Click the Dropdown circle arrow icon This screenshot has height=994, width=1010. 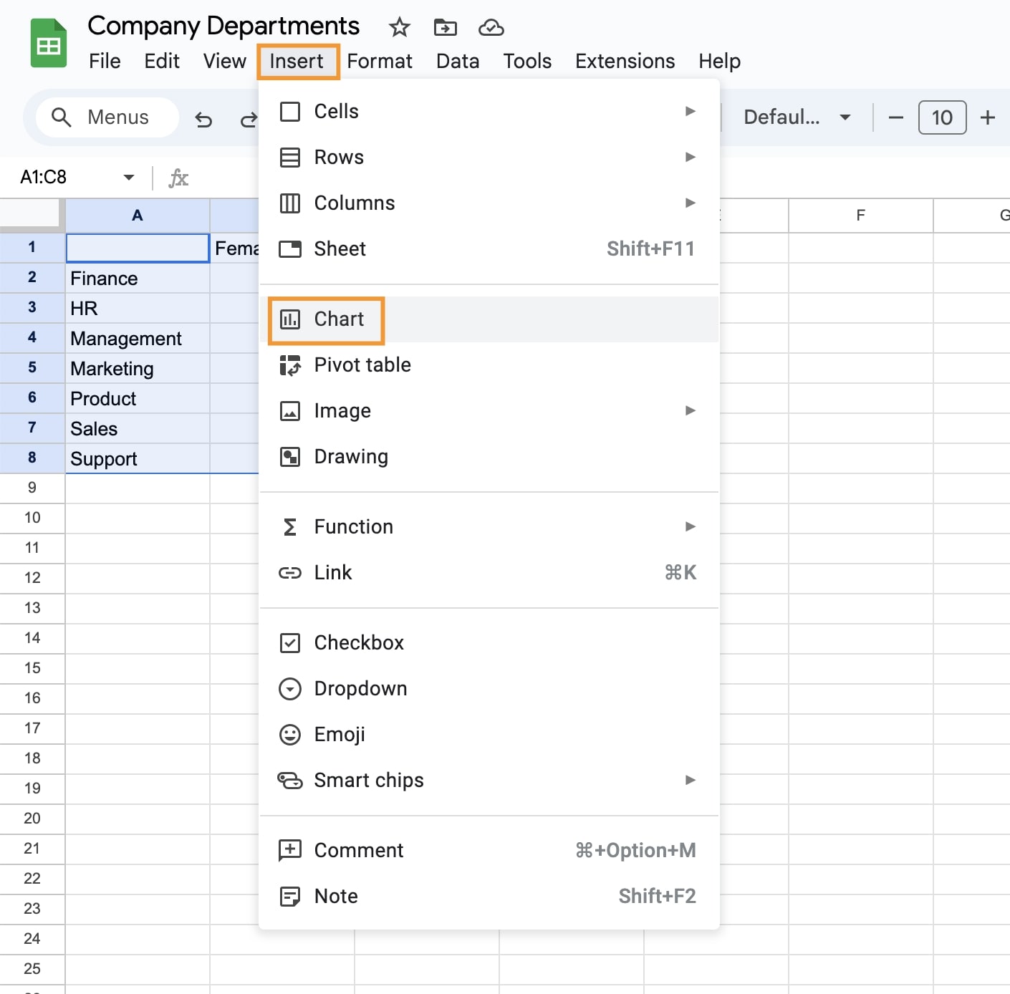click(290, 689)
